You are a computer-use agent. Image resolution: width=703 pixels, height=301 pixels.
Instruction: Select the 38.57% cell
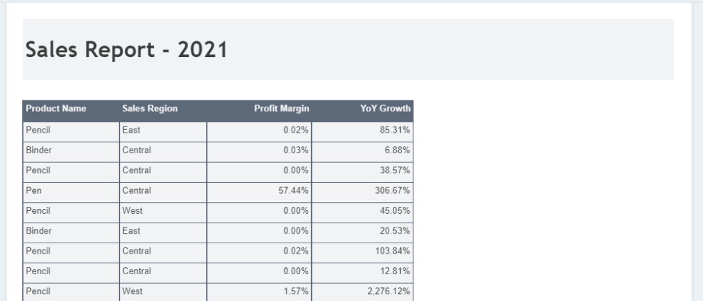395,170
